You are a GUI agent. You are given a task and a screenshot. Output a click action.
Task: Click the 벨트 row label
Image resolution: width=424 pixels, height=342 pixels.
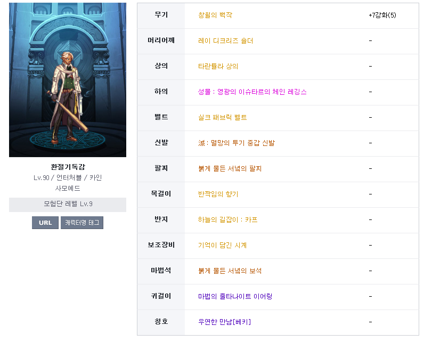point(161,117)
